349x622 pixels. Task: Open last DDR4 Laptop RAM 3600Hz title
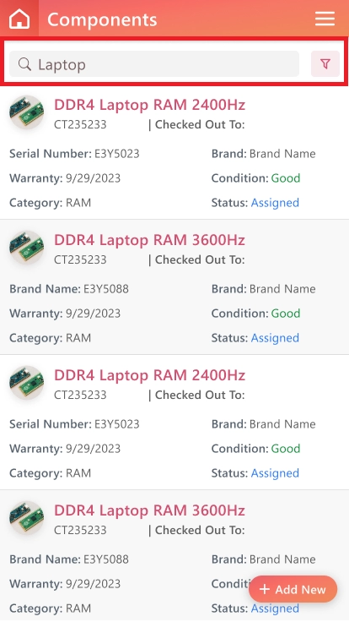click(149, 510)
